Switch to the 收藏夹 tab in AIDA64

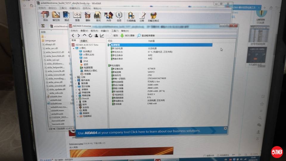(84, 41)
